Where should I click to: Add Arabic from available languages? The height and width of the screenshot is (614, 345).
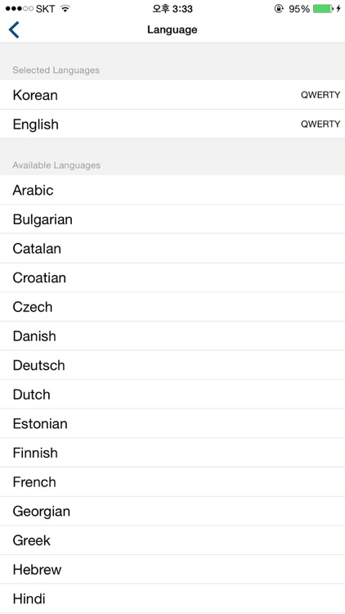coord(172,190)
